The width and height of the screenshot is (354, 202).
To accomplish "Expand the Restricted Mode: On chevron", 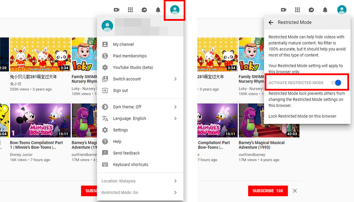I will pos(175,193).
